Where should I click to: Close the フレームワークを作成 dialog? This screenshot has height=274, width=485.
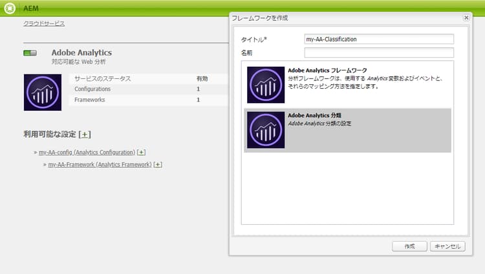click(x=466, y=18)
